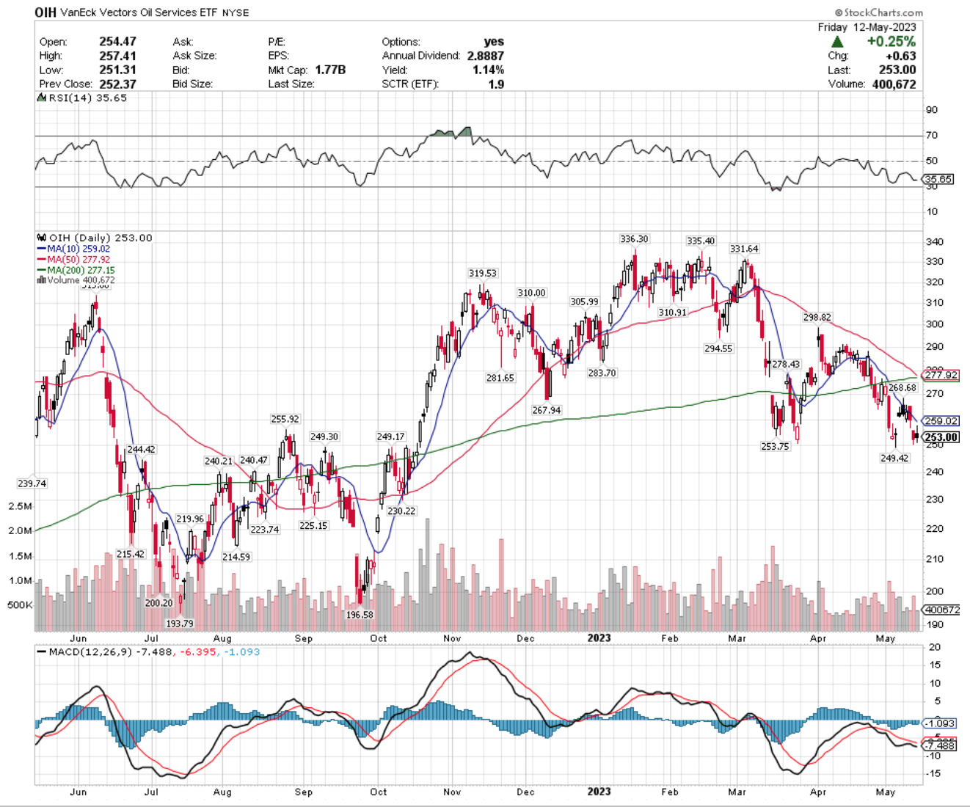970x807 pixels.
Task: Click the 249.17 price label
Action: pyautogui.click(x=390, y=437)
